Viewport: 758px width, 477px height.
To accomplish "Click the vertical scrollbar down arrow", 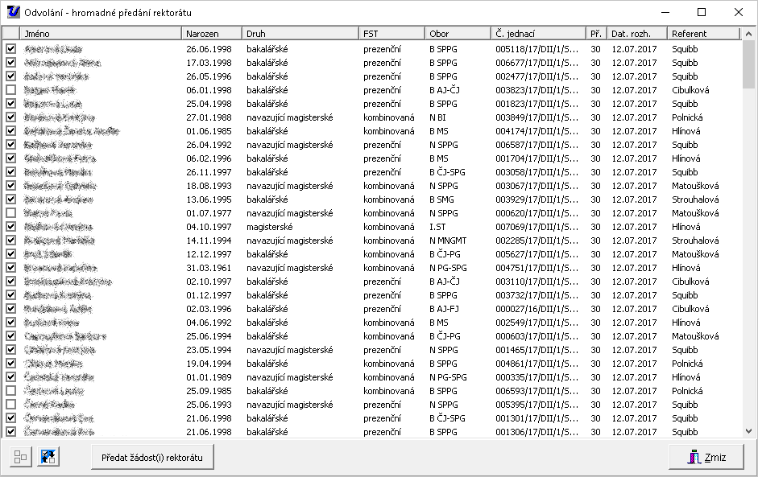I will click(748, 431).
